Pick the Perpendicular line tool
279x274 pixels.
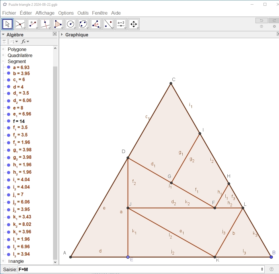(45, 24)
